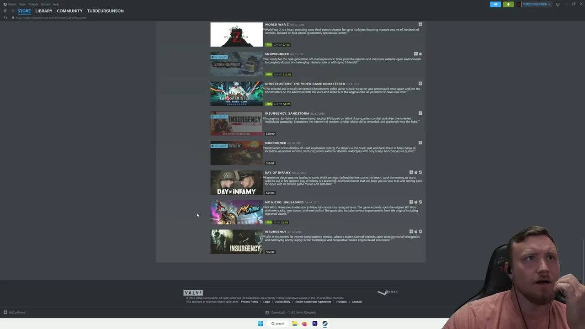Viewport: 585px width, 329px height.
Task: Open the Ghostbusters Remastered thumbnail
Action: [236, 94]
